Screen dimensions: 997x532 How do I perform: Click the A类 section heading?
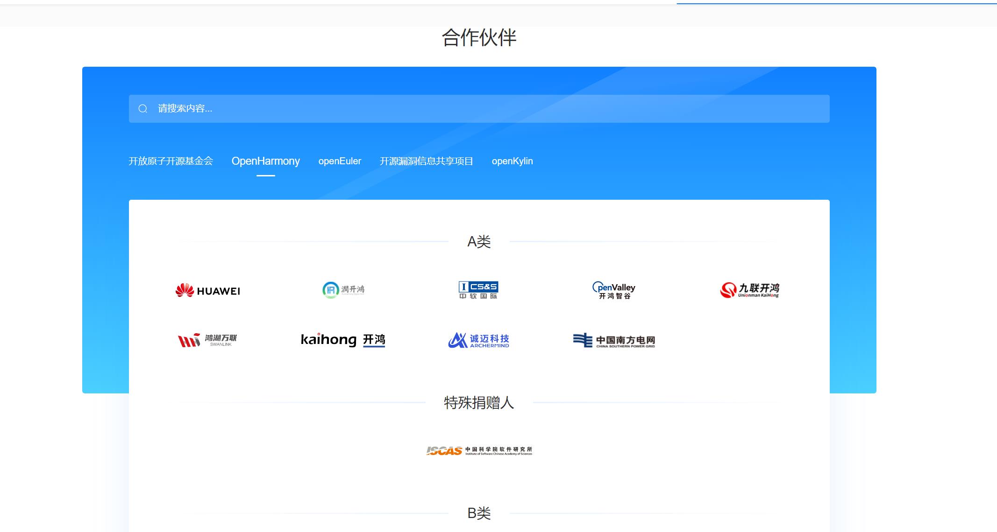pyautogui.click(x=479, y=242)
